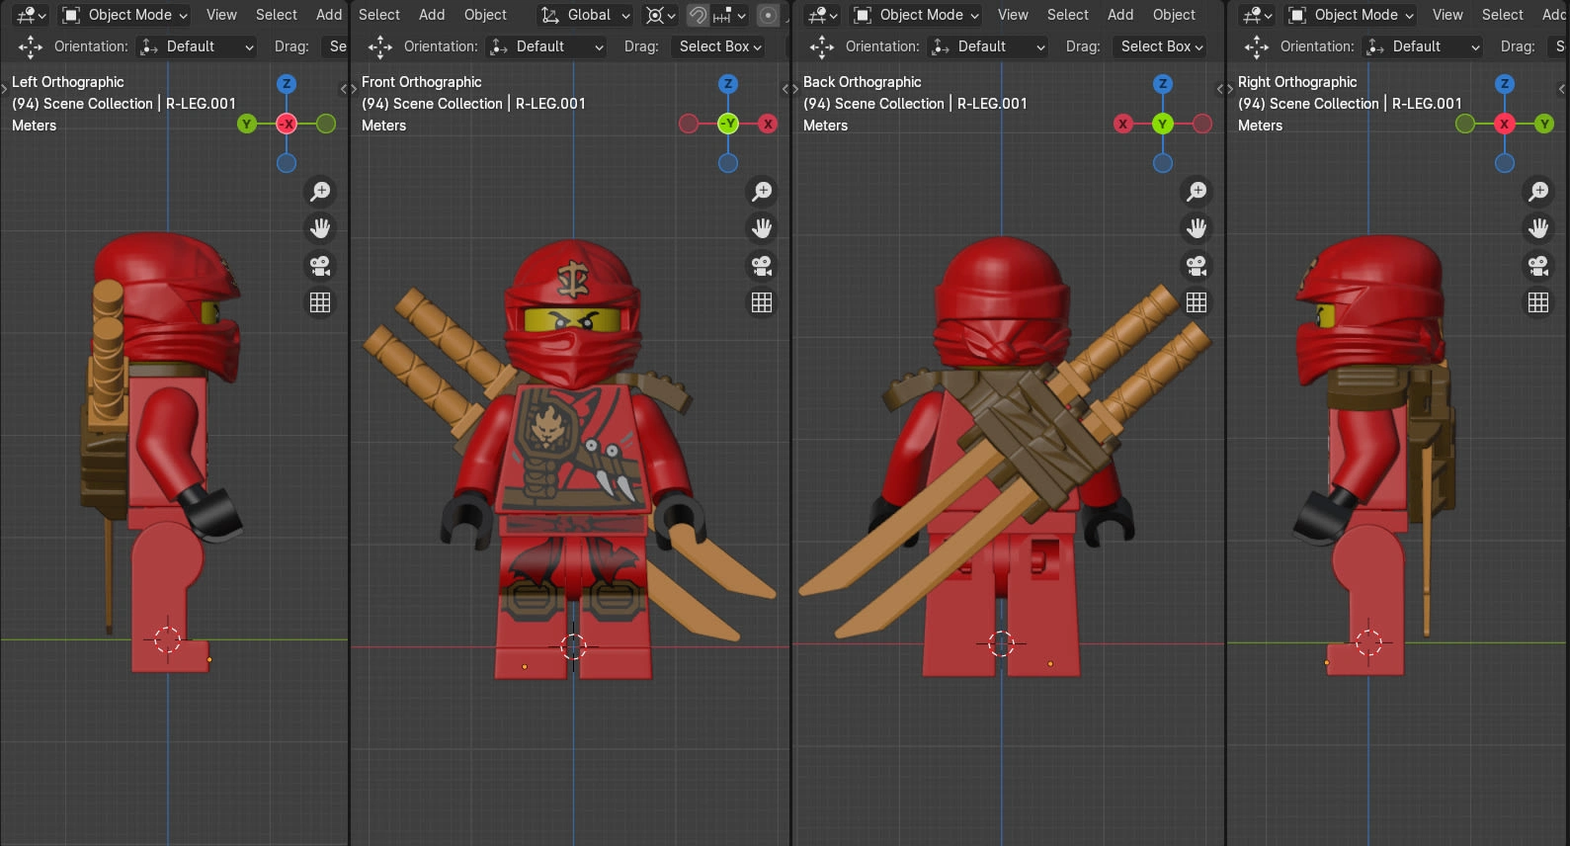Open Add menu in Front Orthographic viewport

point(432,15)
